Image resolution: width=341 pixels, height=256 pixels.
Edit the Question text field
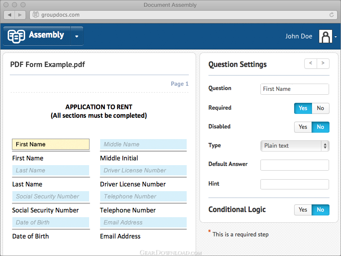point(295,89)
